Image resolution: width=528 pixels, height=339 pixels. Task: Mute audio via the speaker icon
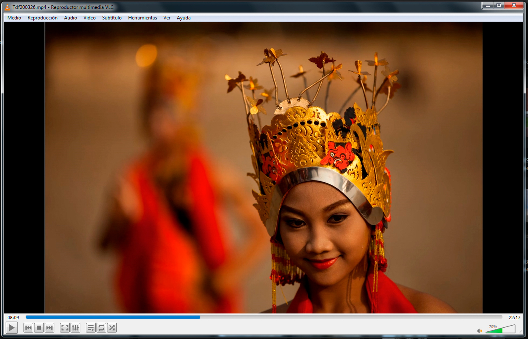pos(479,331)
